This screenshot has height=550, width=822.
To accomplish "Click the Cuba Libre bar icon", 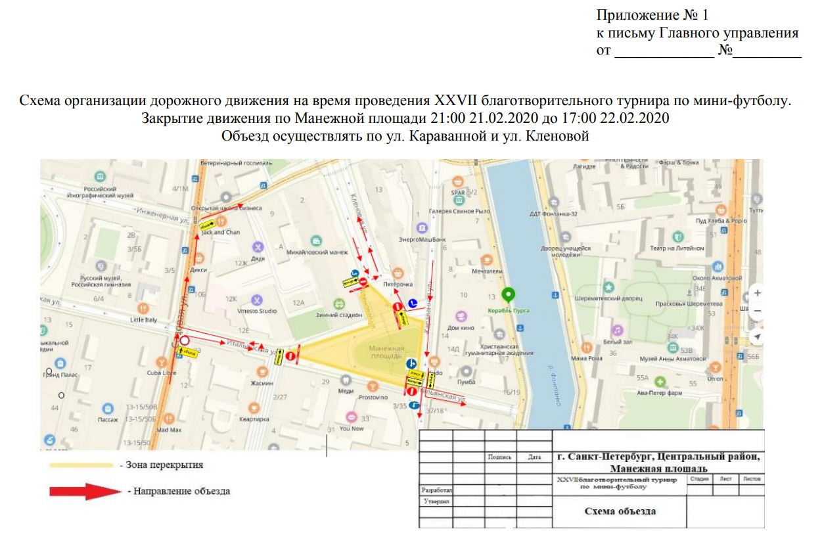I will pyautogui.click(x=161, y=362).
